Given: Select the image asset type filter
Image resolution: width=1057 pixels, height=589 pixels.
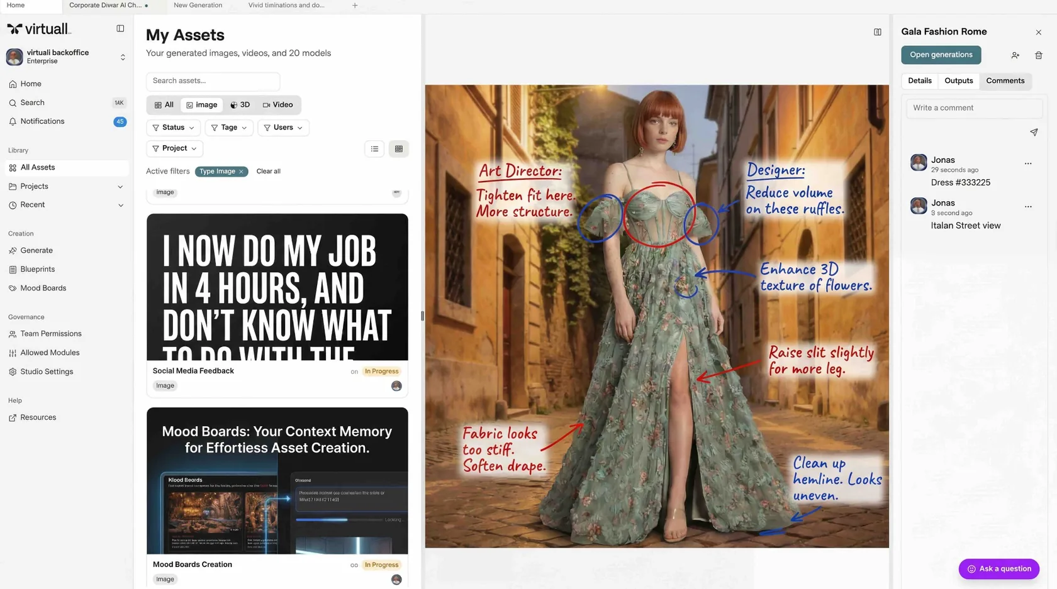Looking at the screenshot, I should coord(201,105).
